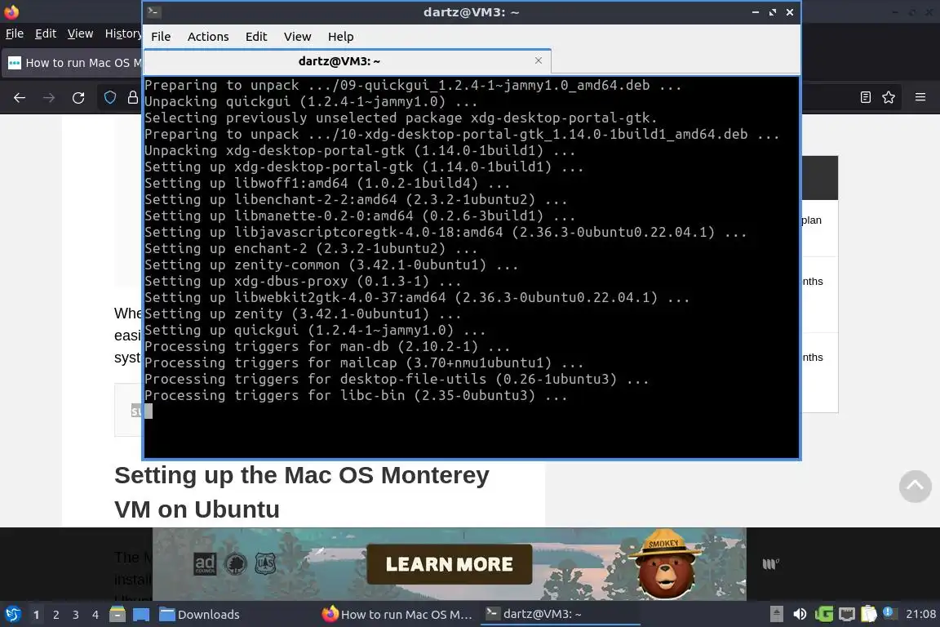Open the terminal File menu
This screenshot has width=940, height=627.
tap(161, 37)
